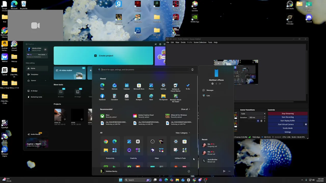The image size is (326, 183).
Task: Open Phone Link more options ellipsis
Action: point(229,171)
